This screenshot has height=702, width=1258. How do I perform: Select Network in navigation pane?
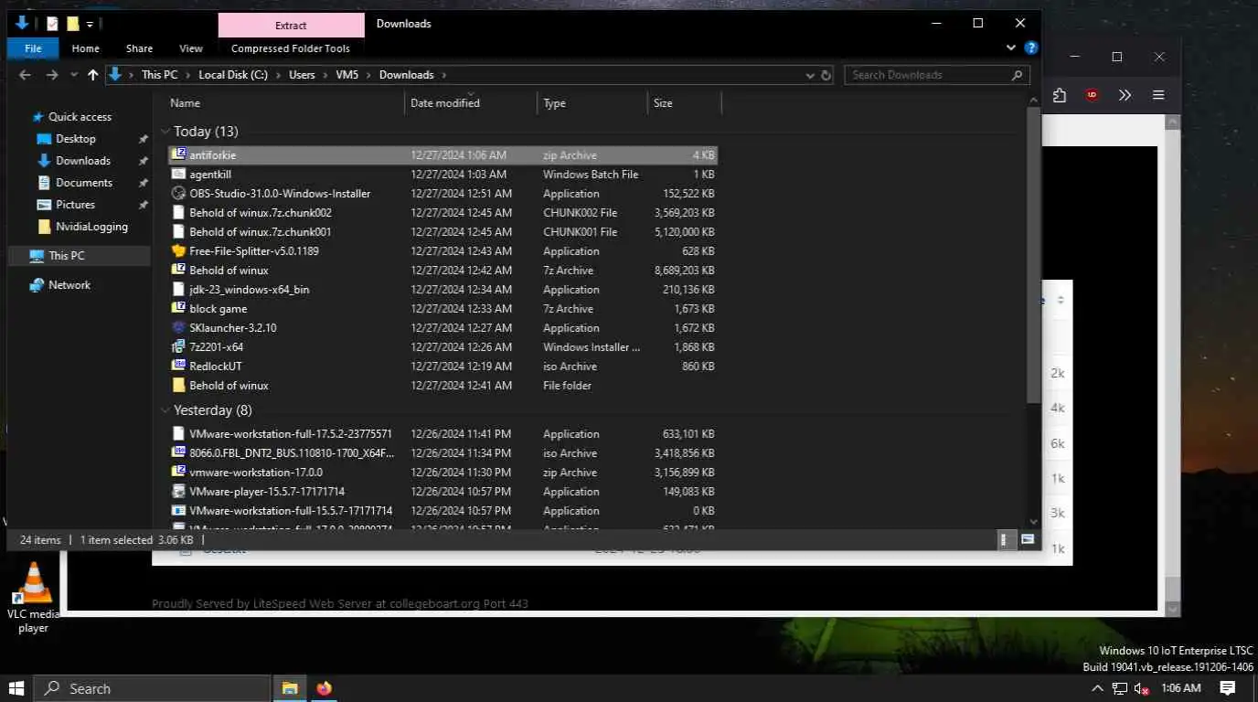[x=69, y=285]
